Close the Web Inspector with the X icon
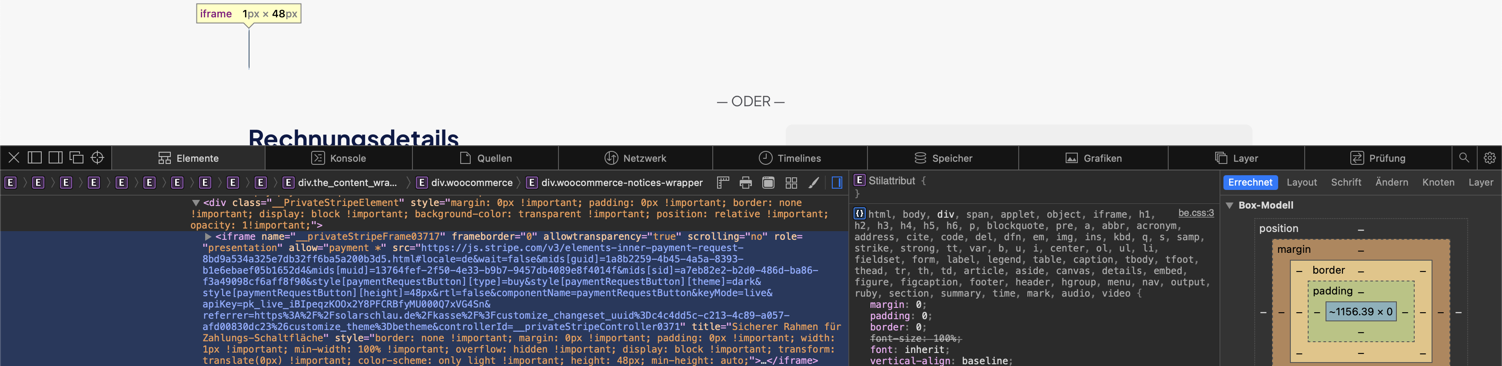Viewport: 1502px width, 366px height. (x=14, y=158)
